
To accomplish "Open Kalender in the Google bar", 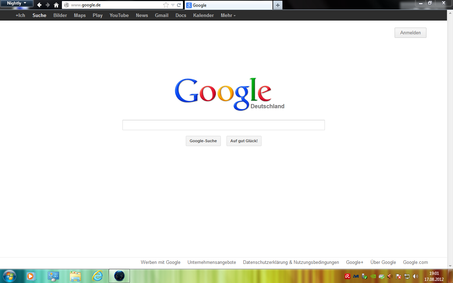I will coord(203,15).
